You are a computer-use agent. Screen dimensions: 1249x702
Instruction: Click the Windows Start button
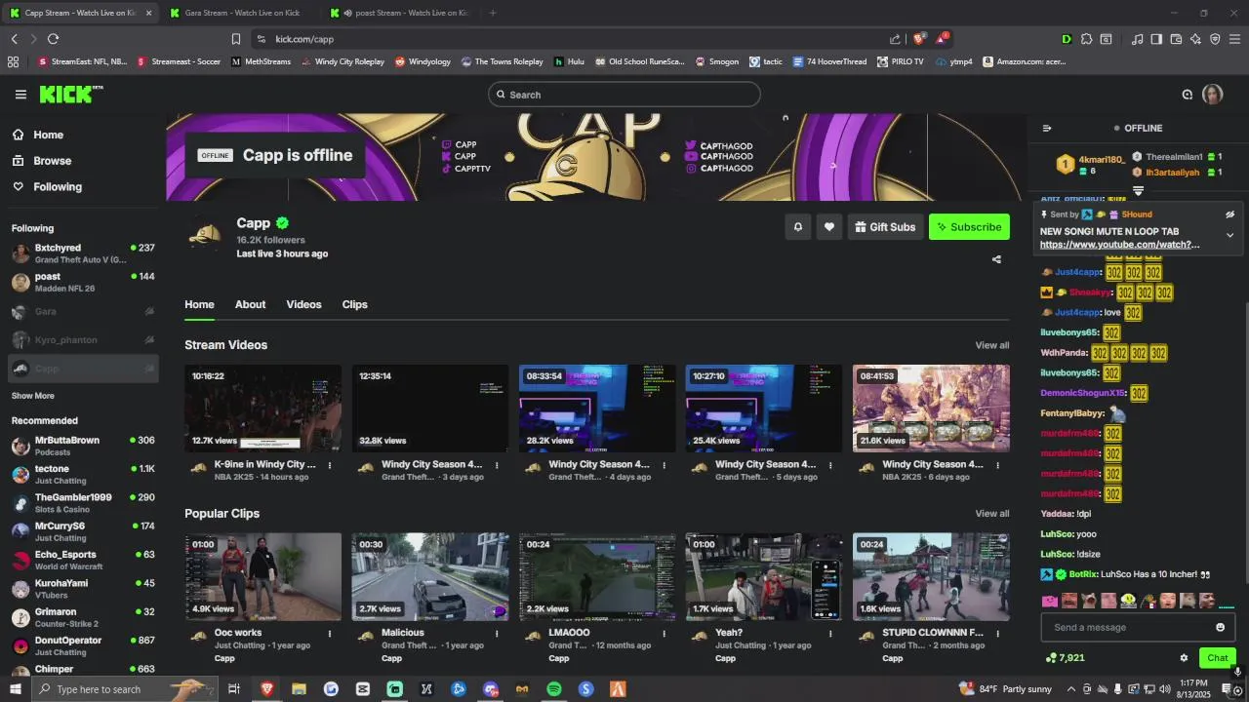[x=15, y=689]
